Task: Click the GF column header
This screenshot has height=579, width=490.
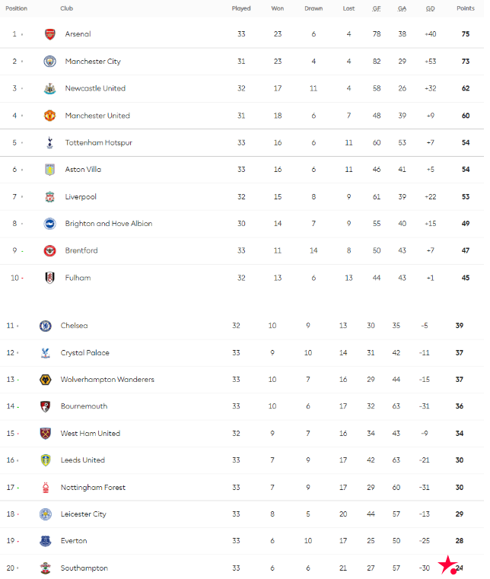Action: pos(377,8)
